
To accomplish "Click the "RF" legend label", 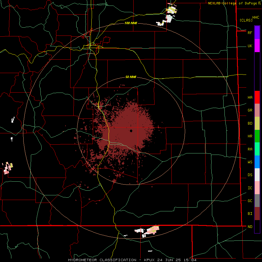I will click(x=250, y=33).
